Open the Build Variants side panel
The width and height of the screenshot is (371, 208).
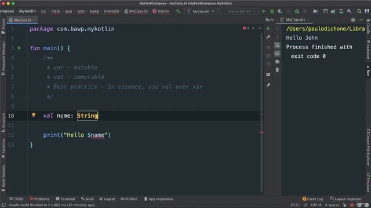tap(3, 179)
